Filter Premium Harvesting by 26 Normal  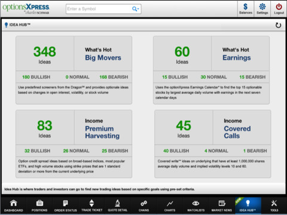click(x=76, y=151)
